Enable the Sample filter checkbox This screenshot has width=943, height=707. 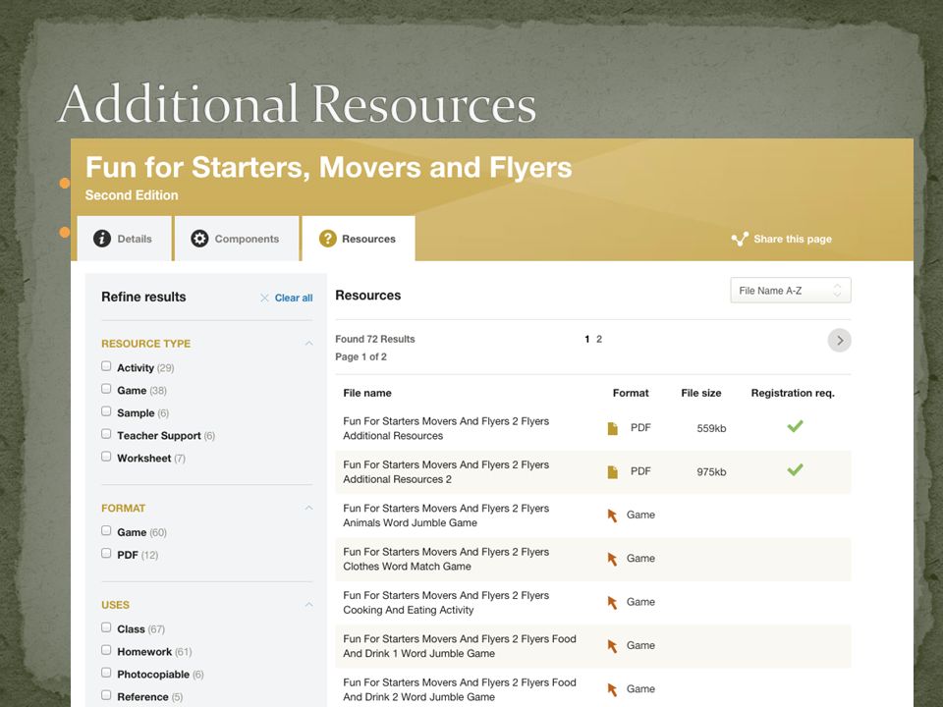point(106,411)
